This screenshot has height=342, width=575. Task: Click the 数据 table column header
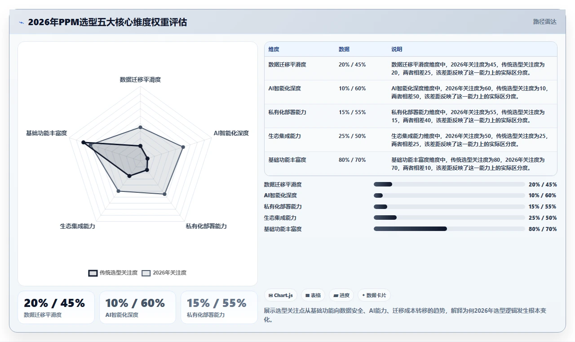(344, 49)
